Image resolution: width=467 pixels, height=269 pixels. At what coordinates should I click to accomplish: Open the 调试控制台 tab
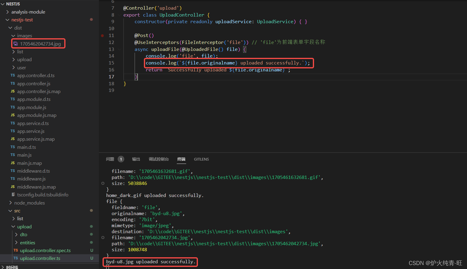pyautogui.click(x=159, y=159)
